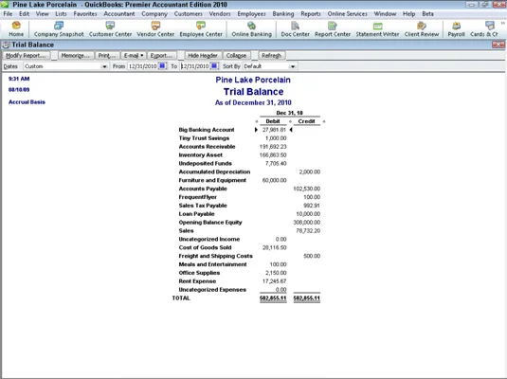Click the Refresh button

(x=272, y=56)
